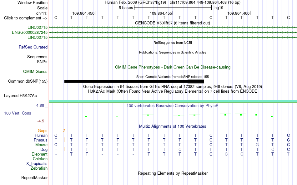Image resolution: width=297 pixels, height=185 pixels.
Task: Select the Mouse alignment row label
Action: click(x=41, y=145)
